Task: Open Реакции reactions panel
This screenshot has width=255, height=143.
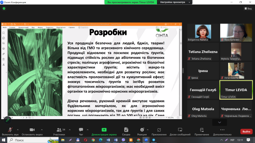Action: click(x=142, y=131)
